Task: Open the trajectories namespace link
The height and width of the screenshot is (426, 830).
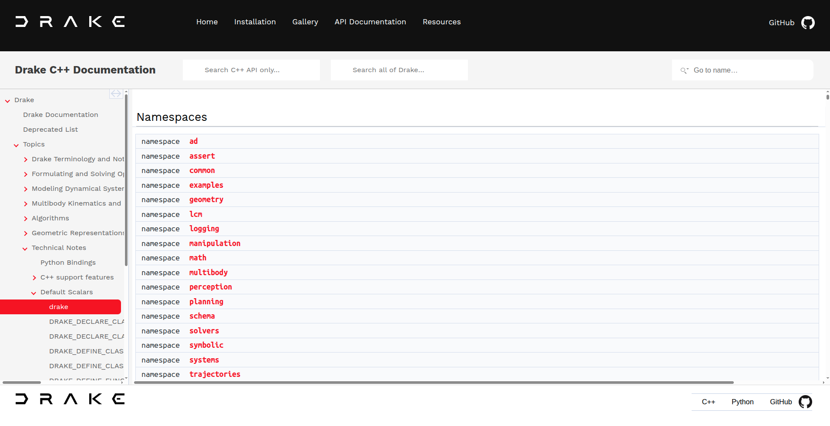Action: tap(215, 374)
